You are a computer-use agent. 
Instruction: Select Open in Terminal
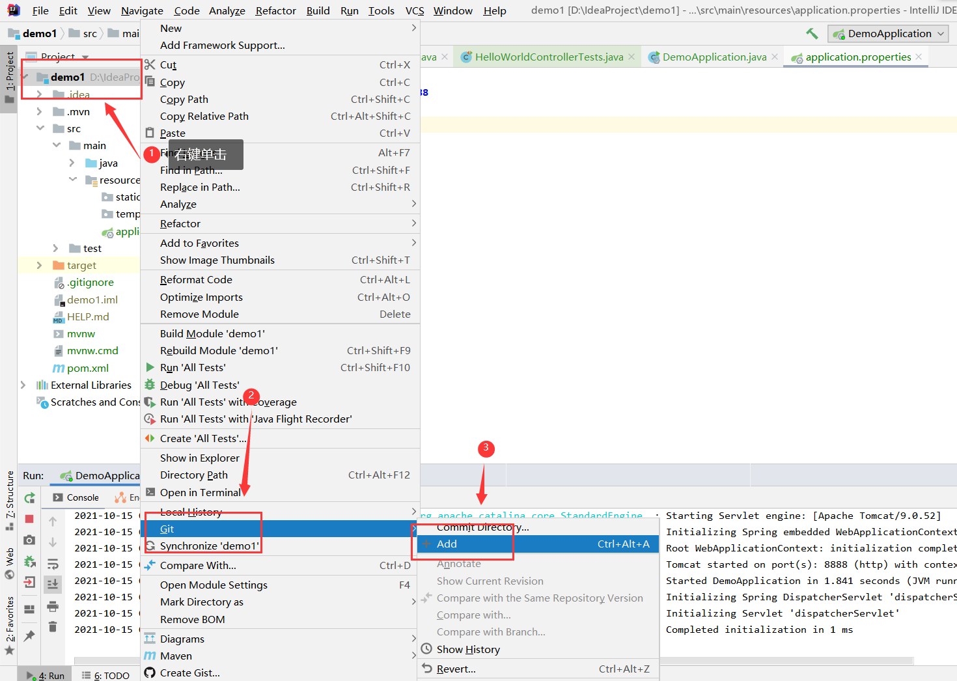280,492
